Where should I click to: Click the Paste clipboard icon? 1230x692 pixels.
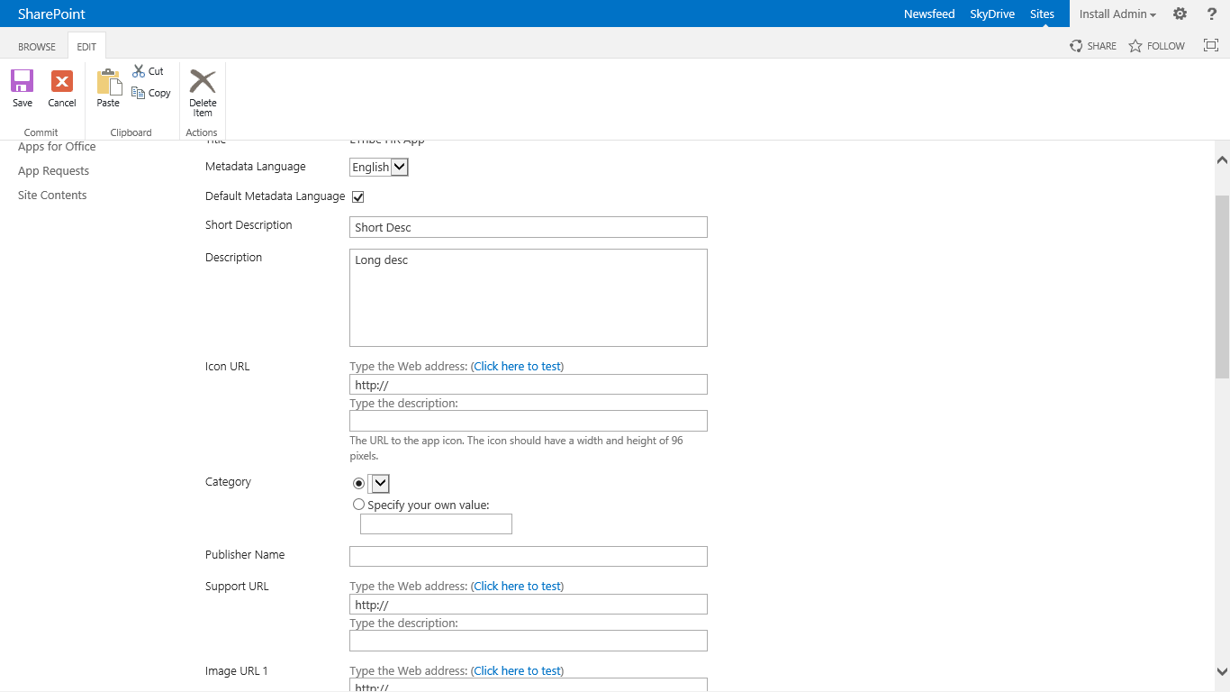pyautogui.click(x=109, y=82)
